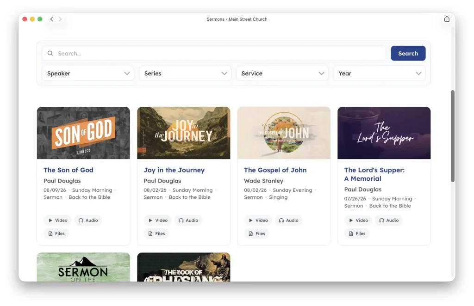
Task: Click the share icon in the title bar
Action: coord(447,19)
